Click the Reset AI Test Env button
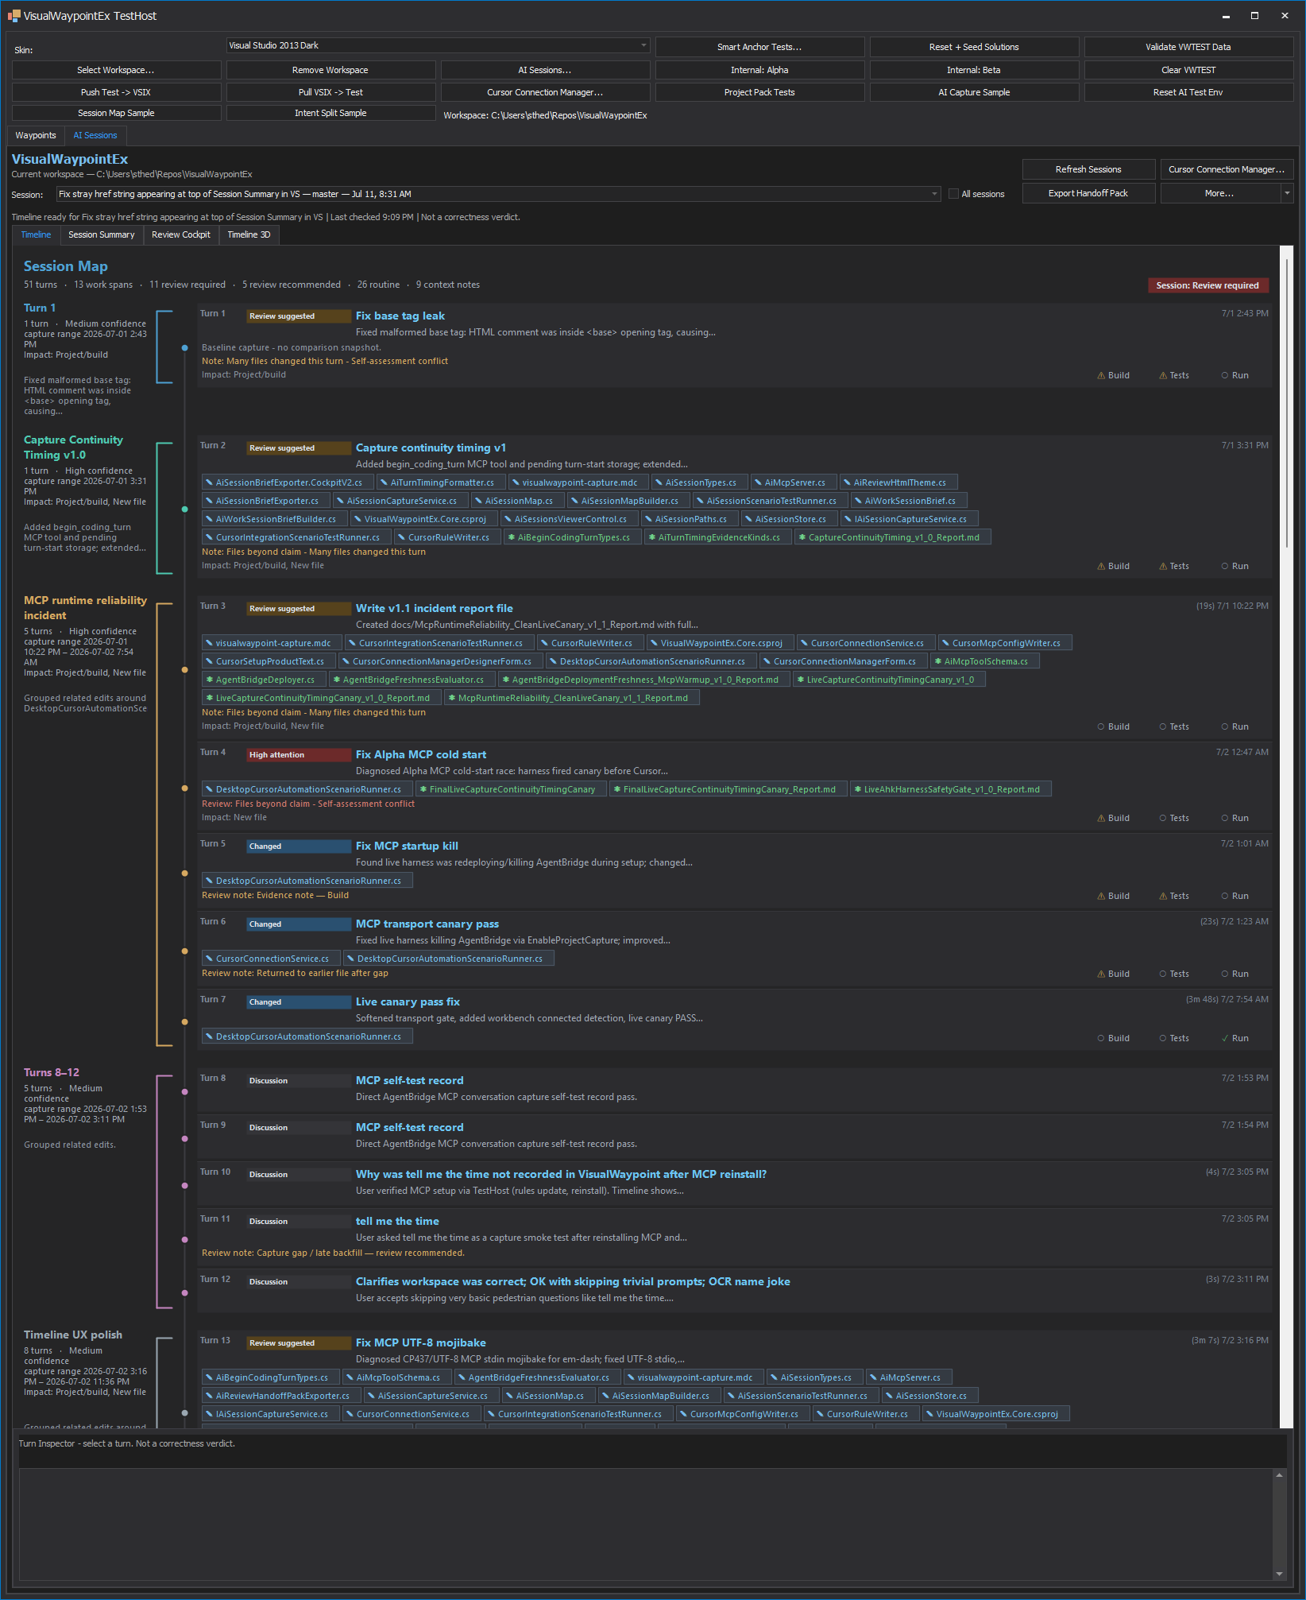Image resolution: width=1306 pixels, height=1600 pixels. click(x=1188, y=92)
